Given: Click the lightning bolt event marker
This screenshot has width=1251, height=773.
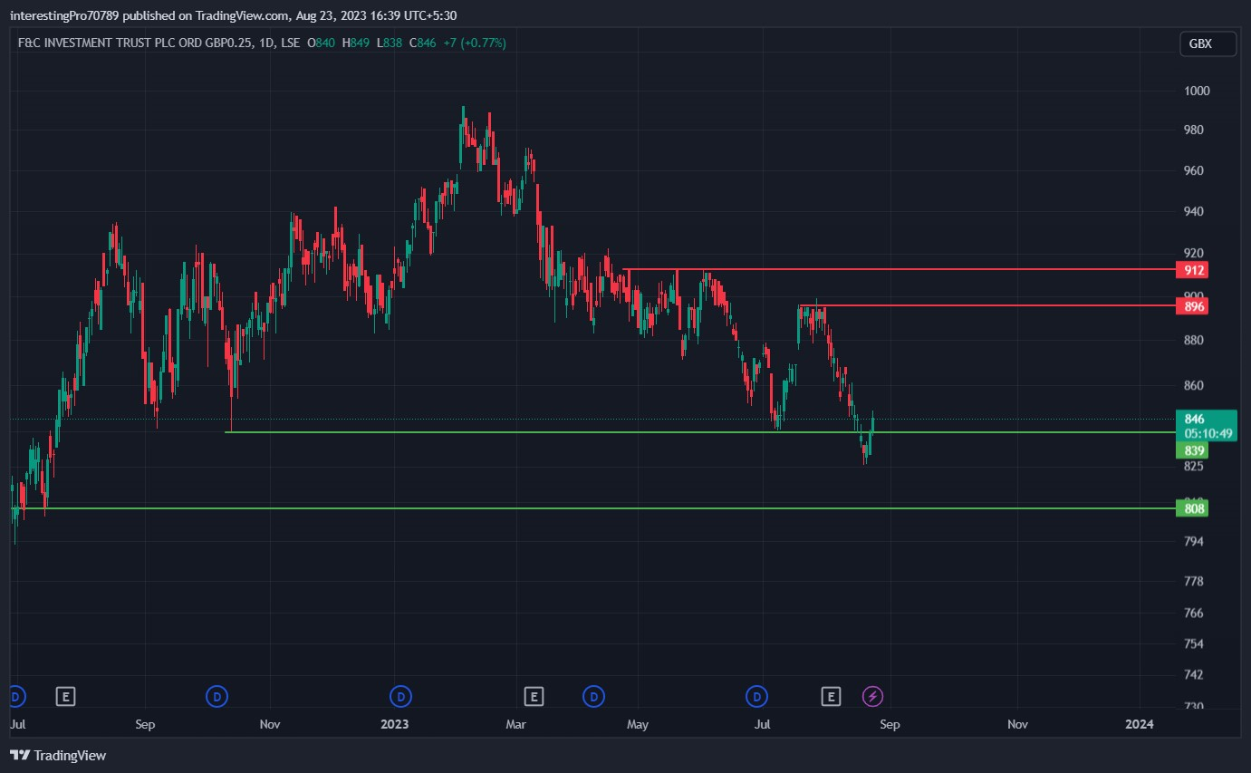Looking at the screenshot, I should [x=872, y=696].
